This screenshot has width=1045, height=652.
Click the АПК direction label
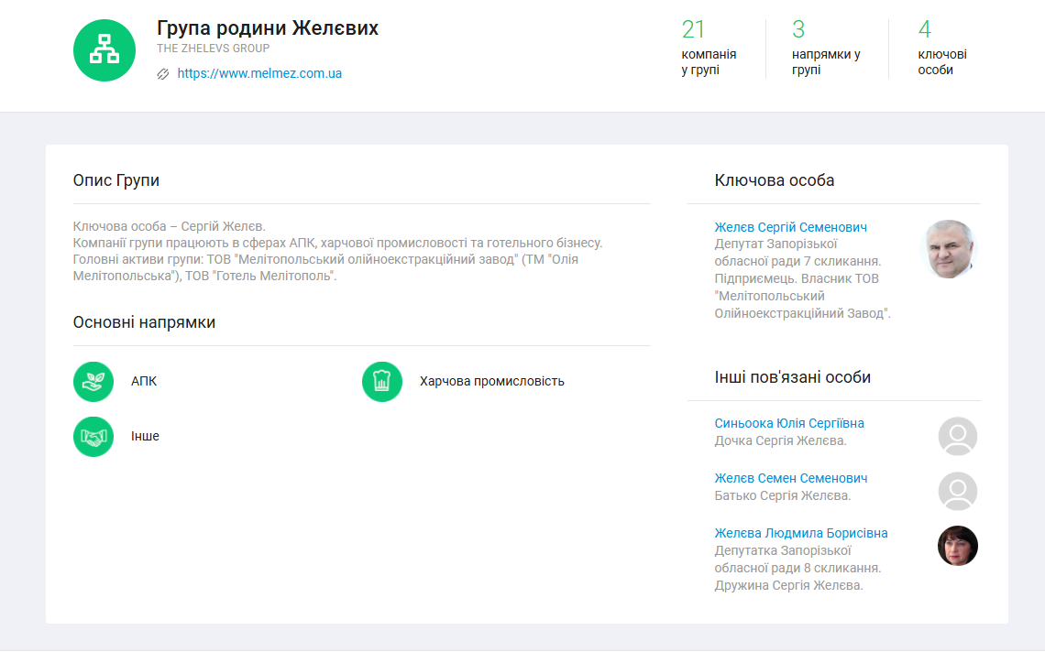tap(144, 382)
